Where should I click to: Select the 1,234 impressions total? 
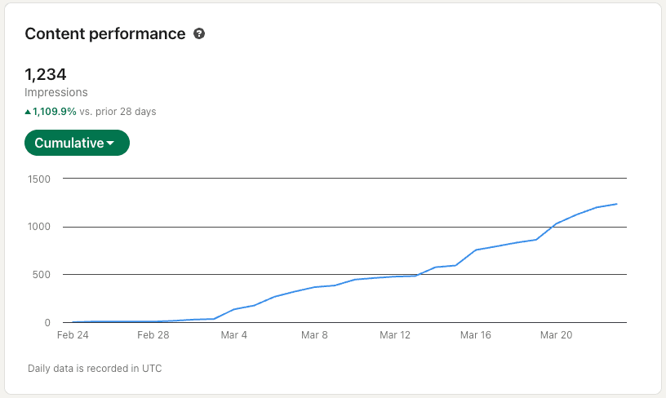click(x=46, y=74)
